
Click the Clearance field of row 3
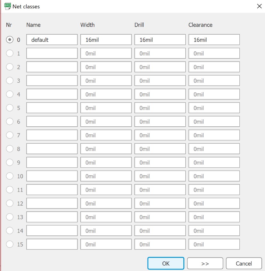tap(214, 80)
